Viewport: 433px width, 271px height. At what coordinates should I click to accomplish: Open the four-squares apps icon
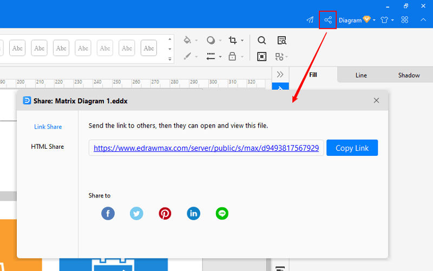(404, 20)
